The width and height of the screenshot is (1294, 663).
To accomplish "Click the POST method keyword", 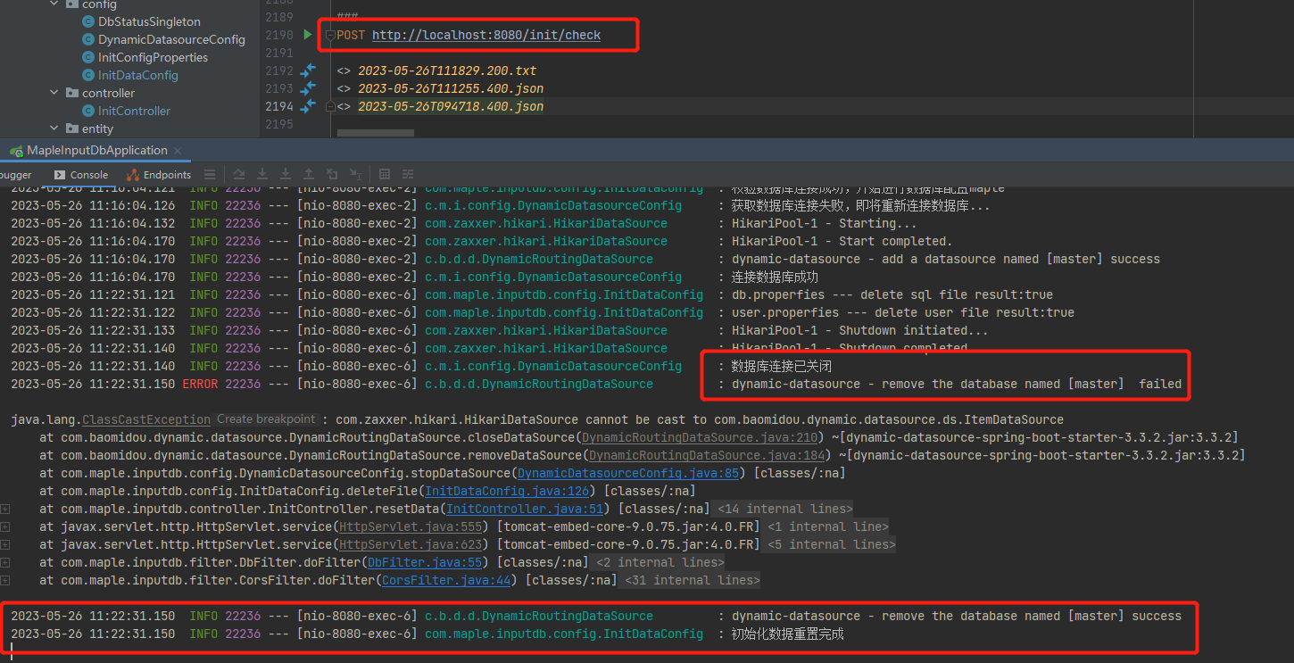I will coord(351,35).
